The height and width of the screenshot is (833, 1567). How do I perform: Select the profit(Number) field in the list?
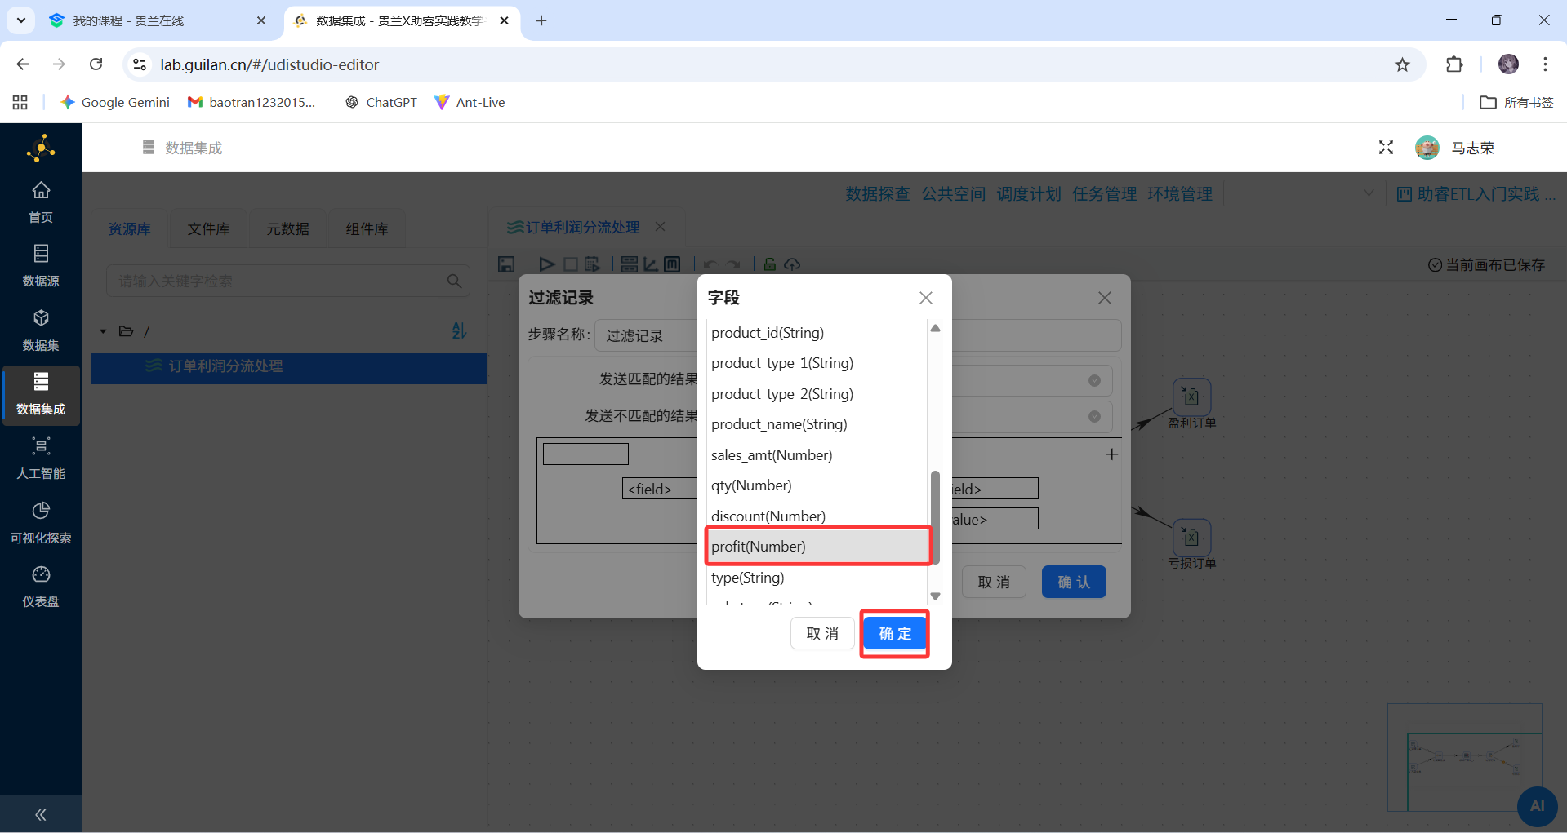(817, 546)
